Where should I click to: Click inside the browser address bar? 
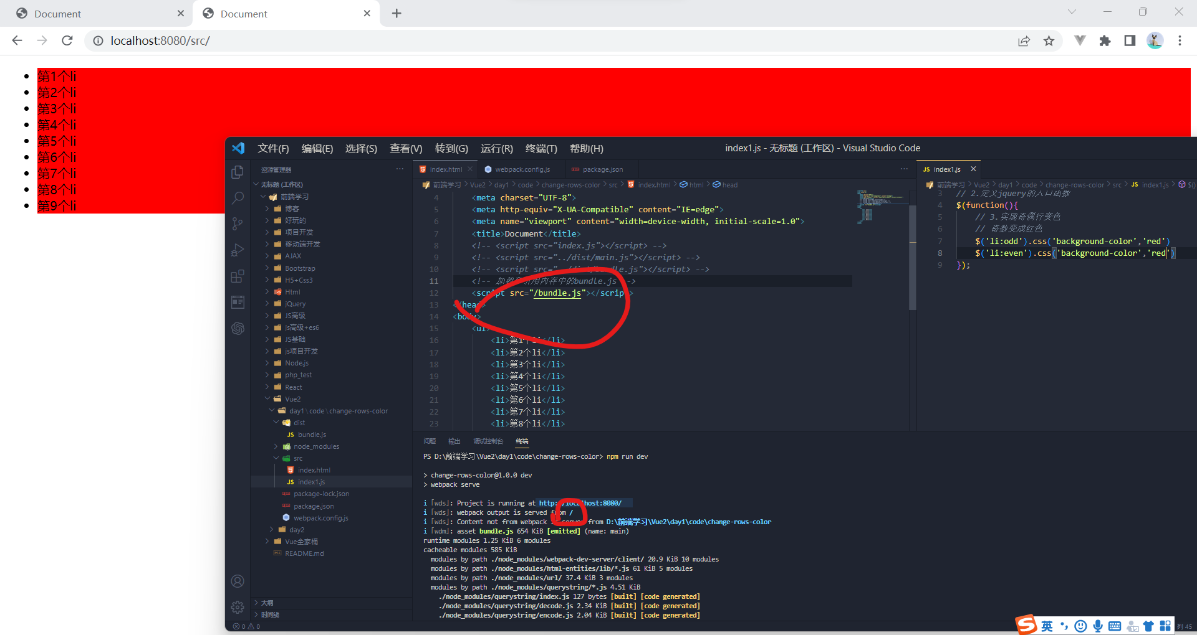click(249, 40)
